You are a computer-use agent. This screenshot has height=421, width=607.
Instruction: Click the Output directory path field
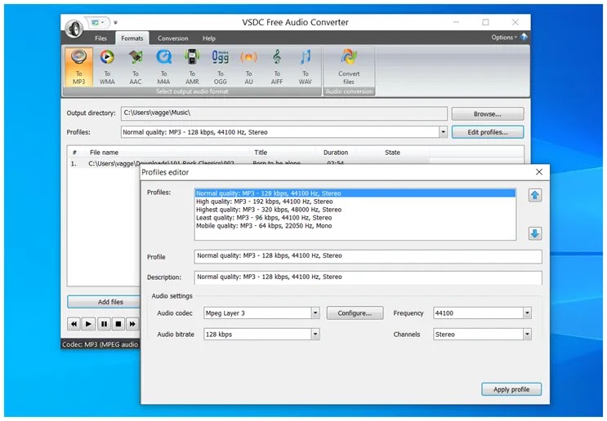tap(284, 113)
